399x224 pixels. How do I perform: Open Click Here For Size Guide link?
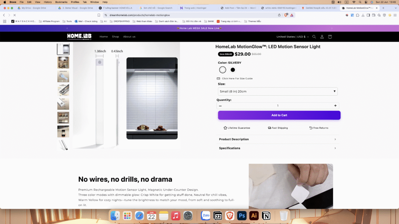(237, 79)
